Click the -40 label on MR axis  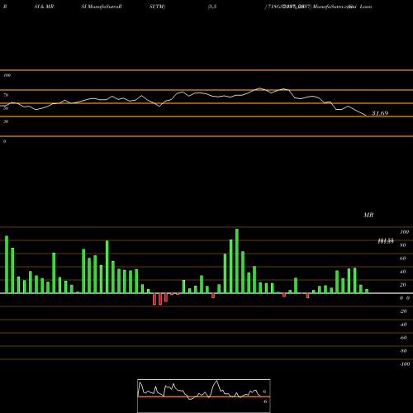click(x=403, y=325)
